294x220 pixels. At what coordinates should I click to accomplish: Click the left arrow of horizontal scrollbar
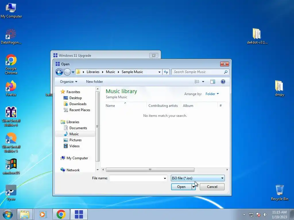[103, 170]
